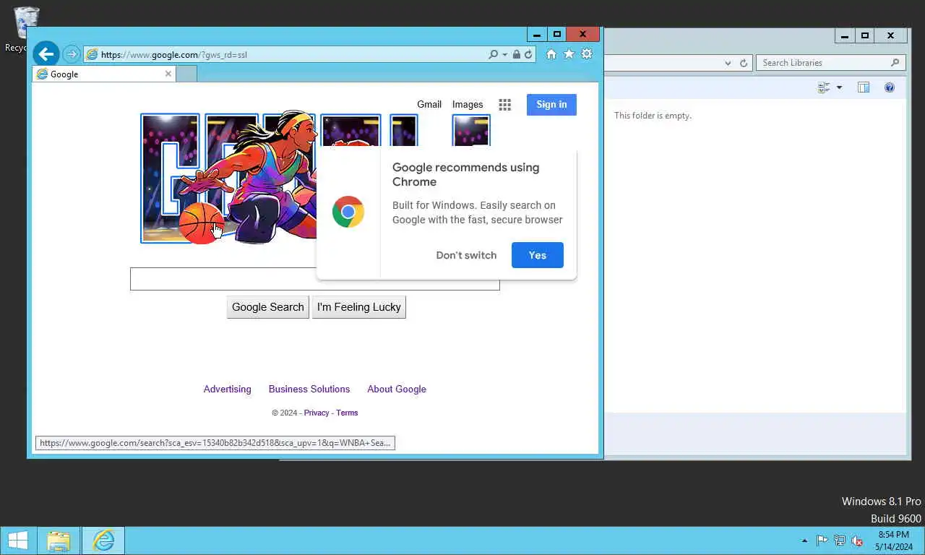Image resolution: width=925 pixels, height=555 pixels.
Task: Refresh the Libraries window address bar
Action: click(743, 63)
